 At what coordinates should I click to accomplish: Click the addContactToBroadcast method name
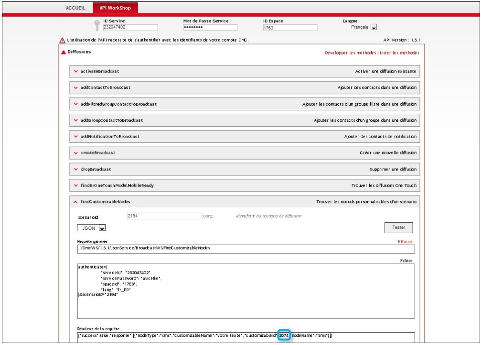[106, 87]
